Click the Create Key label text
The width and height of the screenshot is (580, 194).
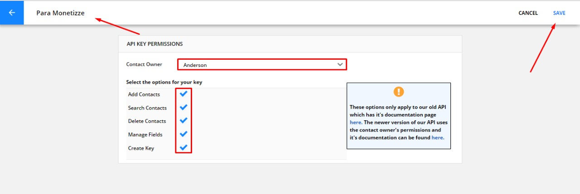pos(141,148)
